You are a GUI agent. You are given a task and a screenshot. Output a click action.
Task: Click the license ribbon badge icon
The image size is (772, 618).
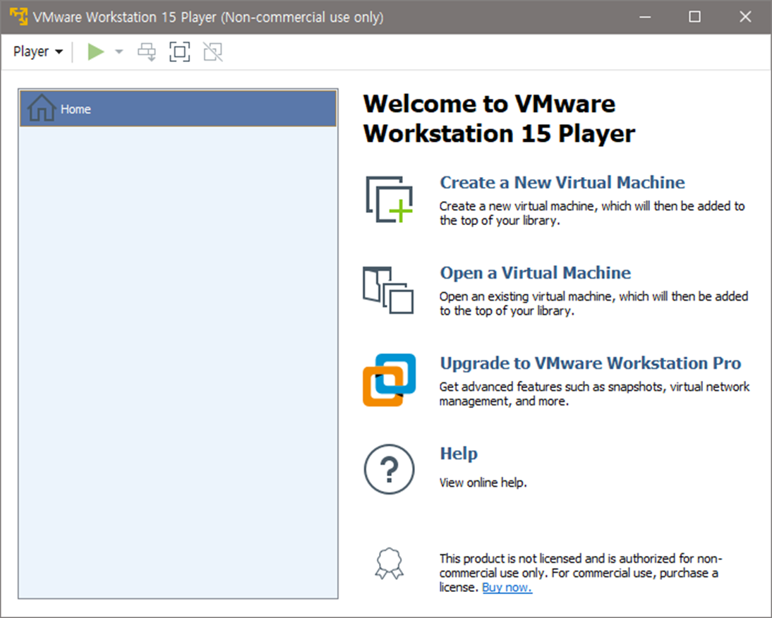click(x=390, y=562)
